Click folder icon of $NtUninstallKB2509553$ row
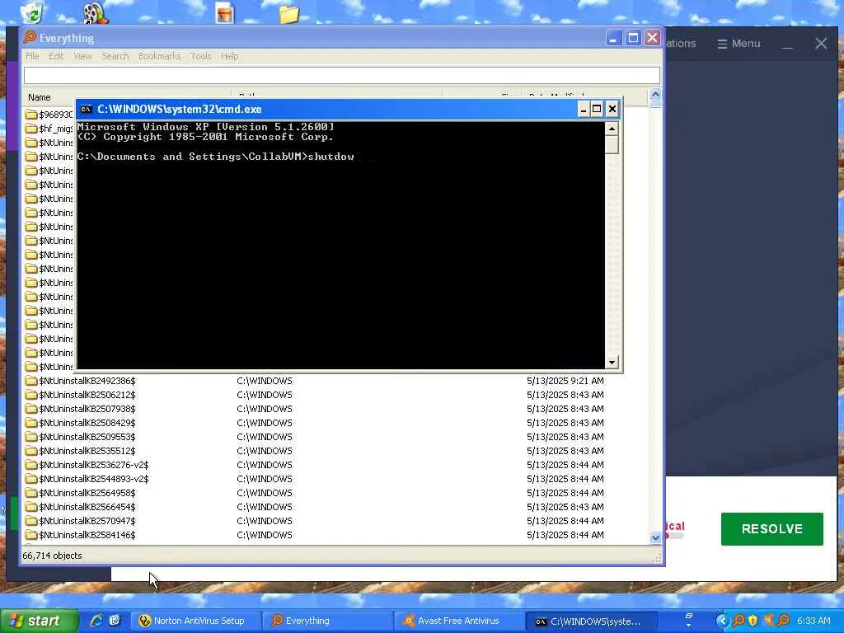Screen dimensions: 844x633 point(31,437)
